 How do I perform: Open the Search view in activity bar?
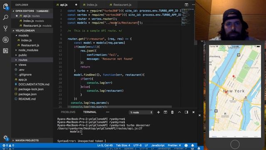point(5,17)
